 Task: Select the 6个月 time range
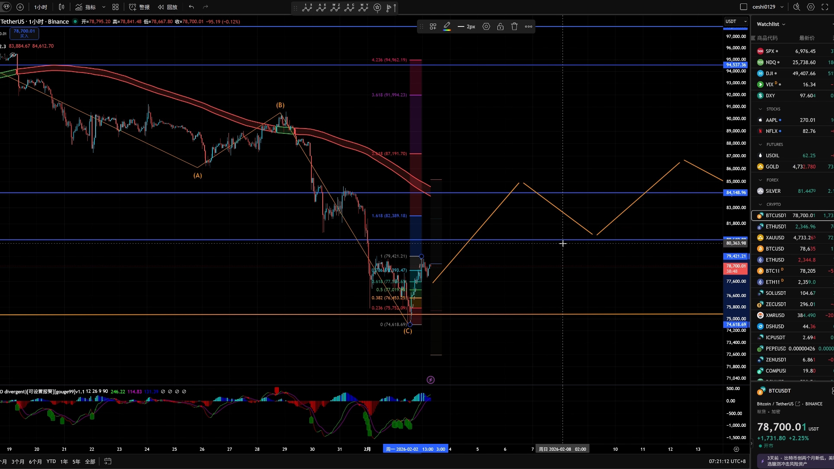(x=35, y=461)
